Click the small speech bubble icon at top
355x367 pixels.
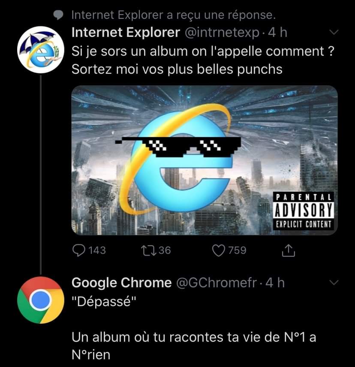(x=59, y=15)
